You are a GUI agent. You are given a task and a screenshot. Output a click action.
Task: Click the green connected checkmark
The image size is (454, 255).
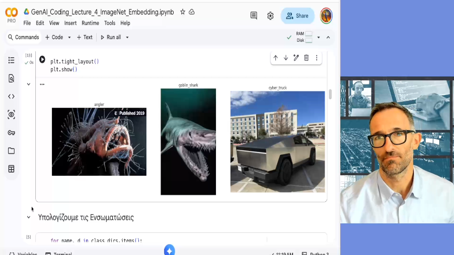289,37
